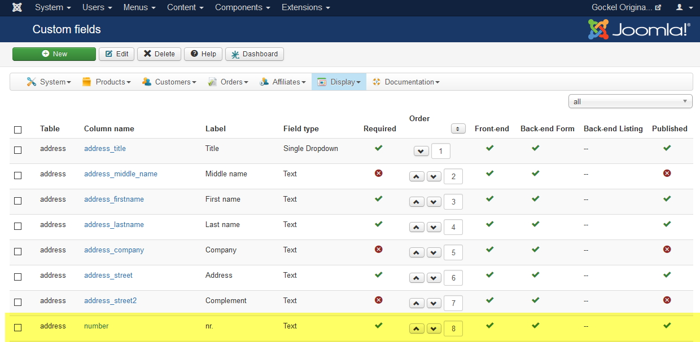Open the address_street2 column link
This screenshot has height=342, width=700.
[110, 300]
